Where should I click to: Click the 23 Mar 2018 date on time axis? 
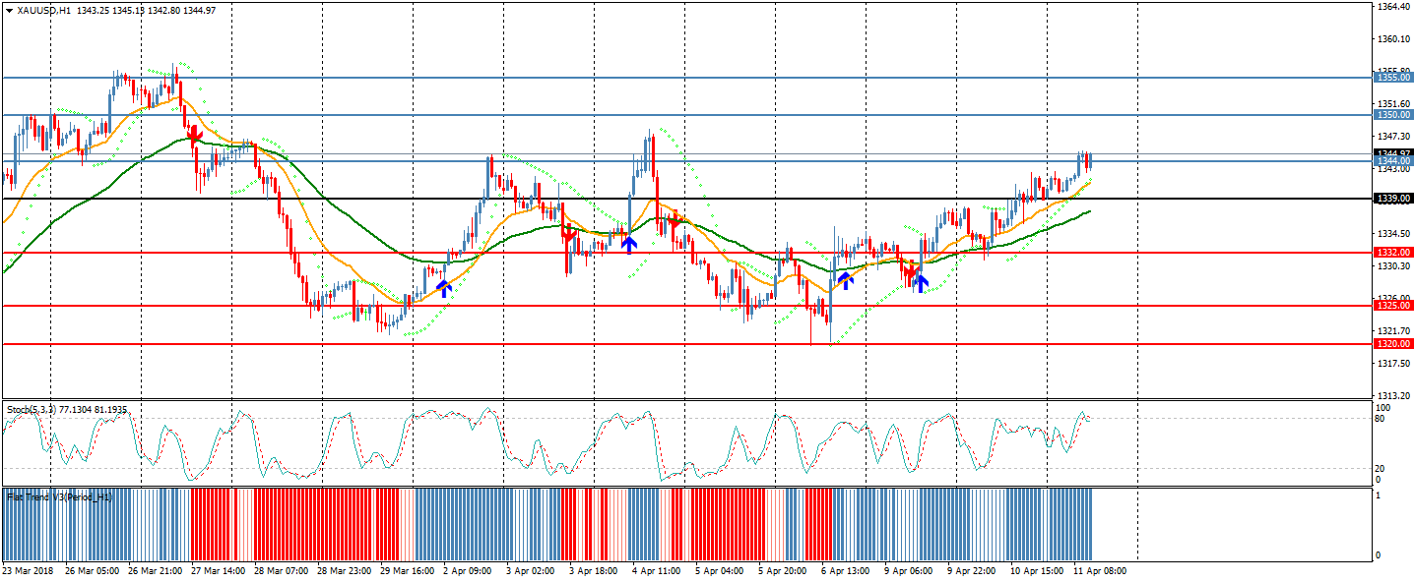pos(27,570)
